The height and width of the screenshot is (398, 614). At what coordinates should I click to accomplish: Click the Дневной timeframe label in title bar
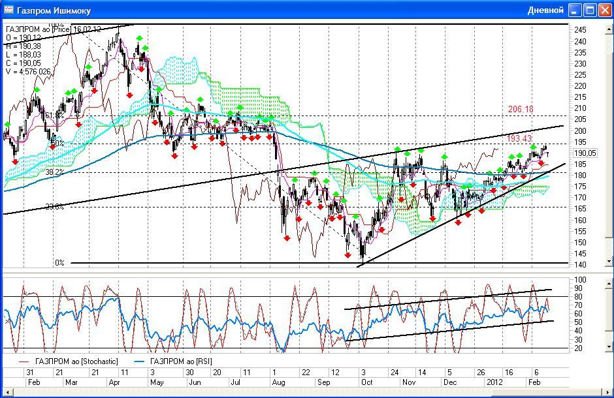pos(545,10)
